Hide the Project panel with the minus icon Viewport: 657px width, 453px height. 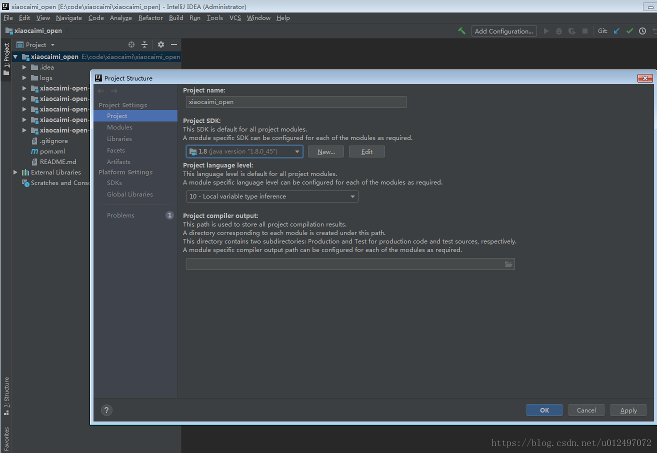point(174,44)
